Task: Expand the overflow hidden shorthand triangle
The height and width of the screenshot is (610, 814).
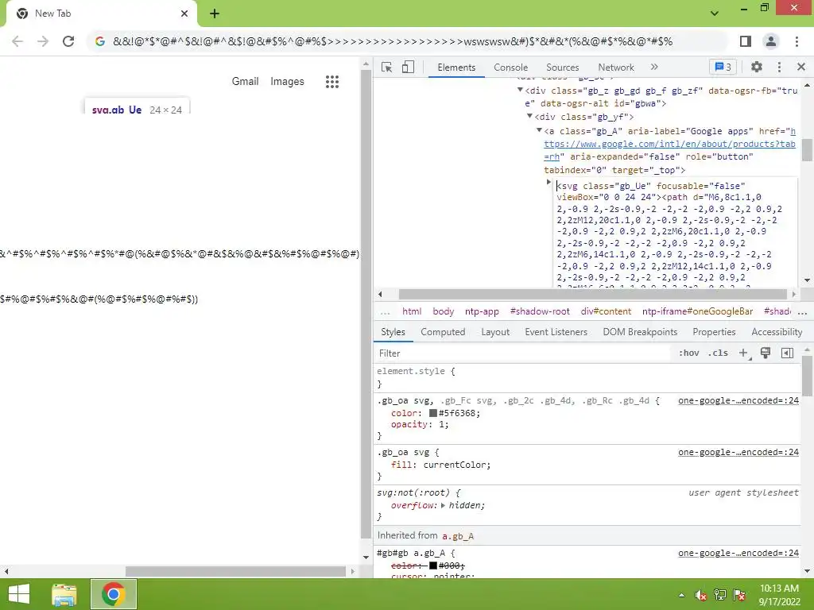Action: tap(443, 505)
